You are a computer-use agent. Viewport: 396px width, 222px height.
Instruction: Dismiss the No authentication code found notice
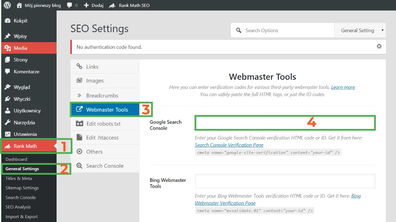coord(379,46)
